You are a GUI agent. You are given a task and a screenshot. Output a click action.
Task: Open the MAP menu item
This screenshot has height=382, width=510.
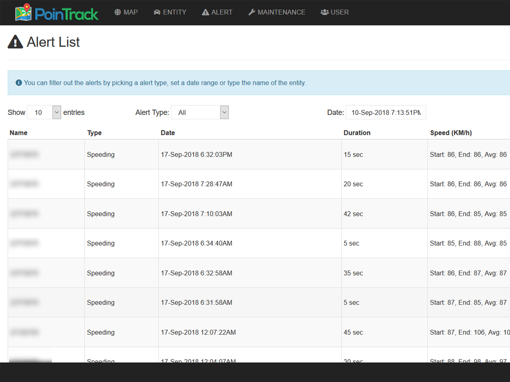tap(126, 12)
